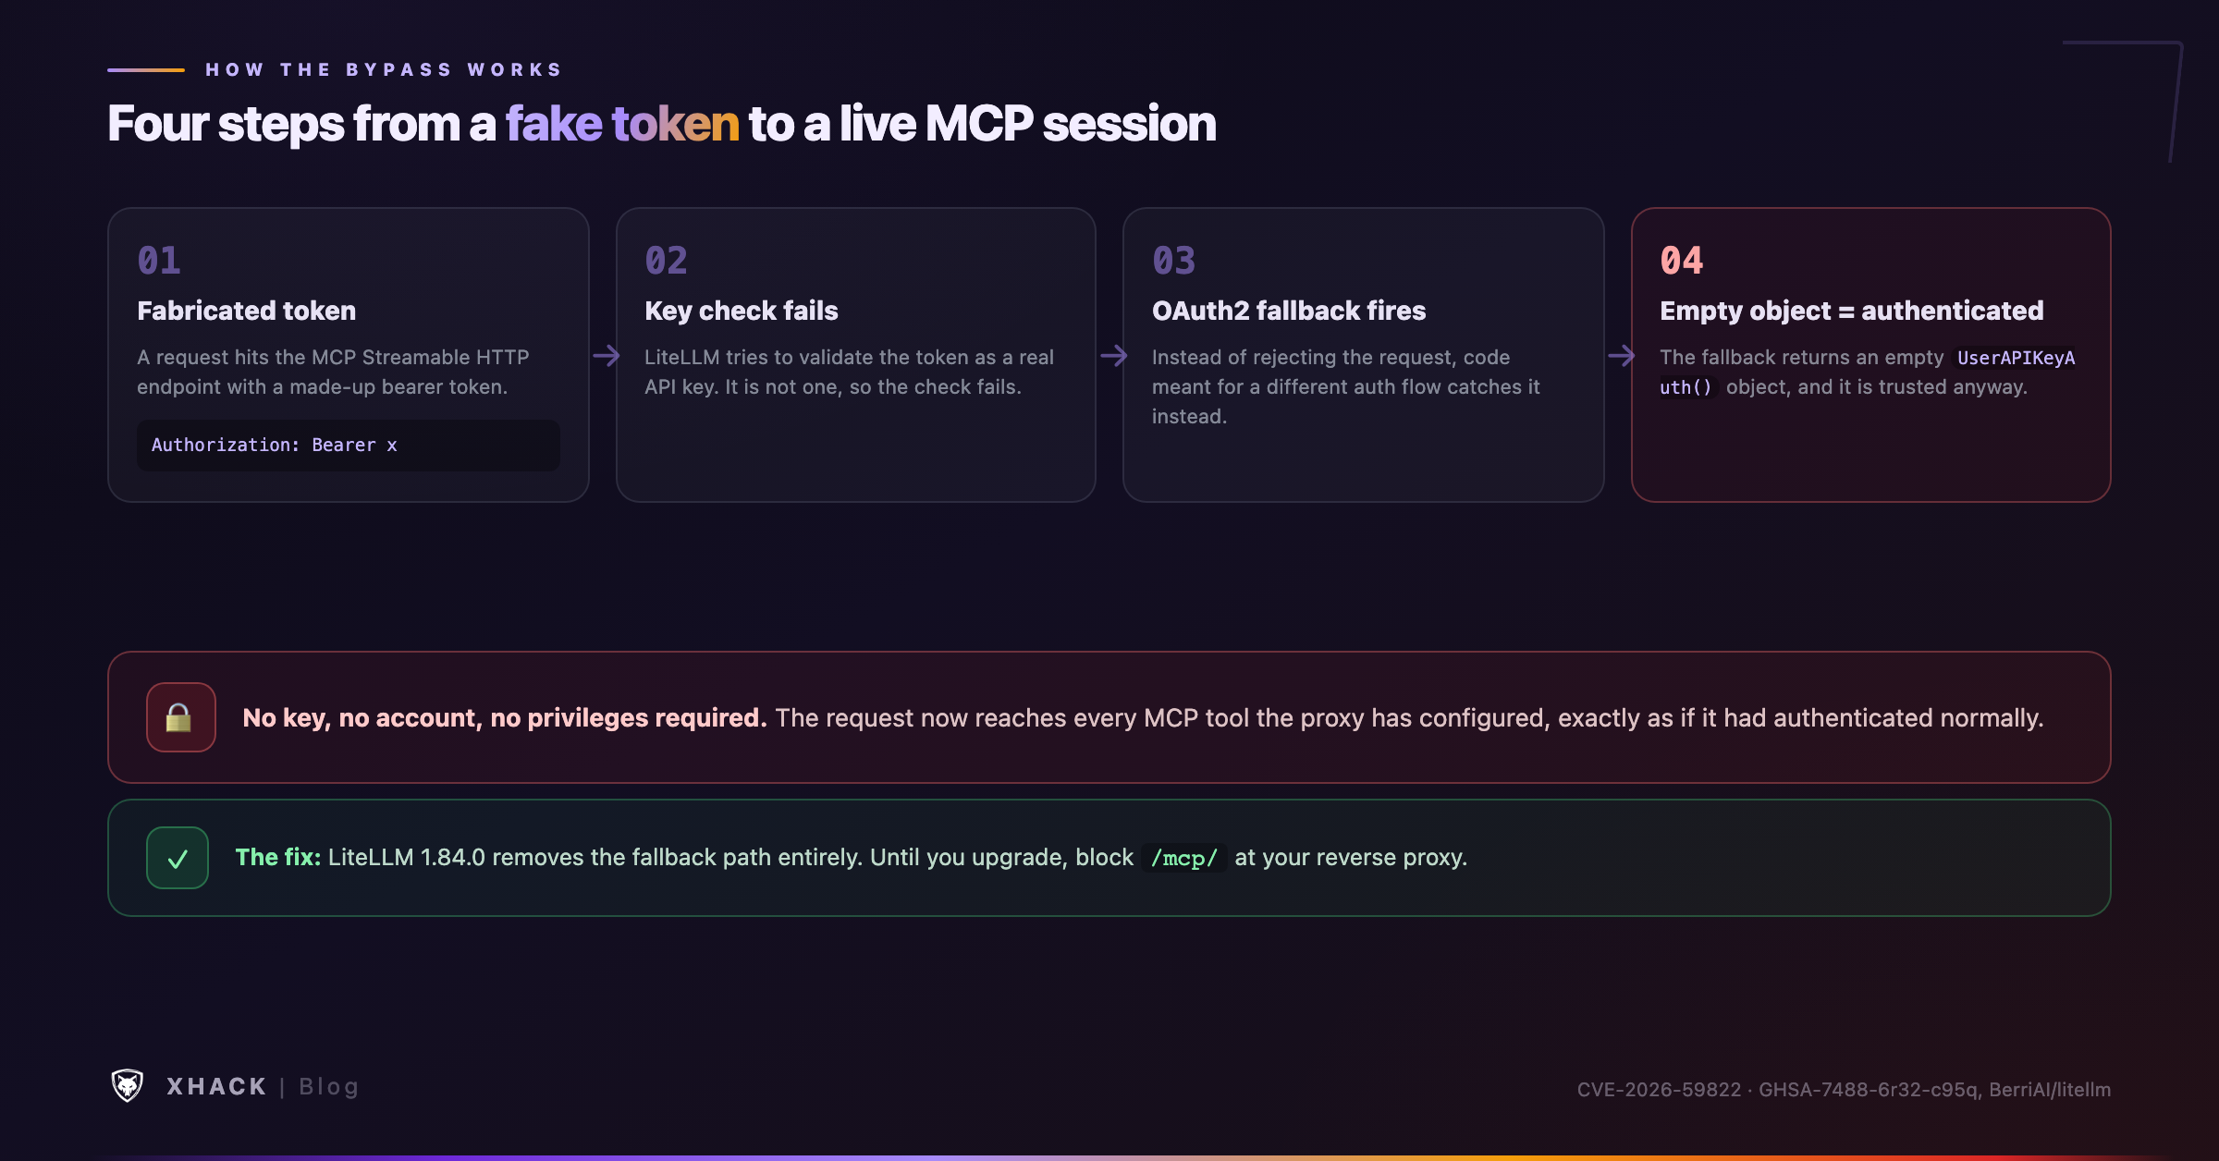Click the arrow between steps 01 and 02
The image size is (2219, 1161).
tap(607, 356)
